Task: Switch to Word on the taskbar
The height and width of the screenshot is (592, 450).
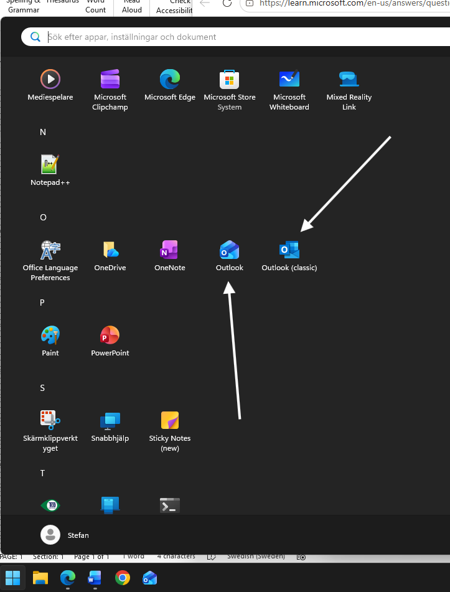Action: point(95,578)
